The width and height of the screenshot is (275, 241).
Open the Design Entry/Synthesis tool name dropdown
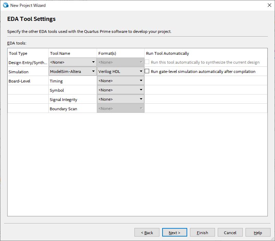tap(72, 62)
